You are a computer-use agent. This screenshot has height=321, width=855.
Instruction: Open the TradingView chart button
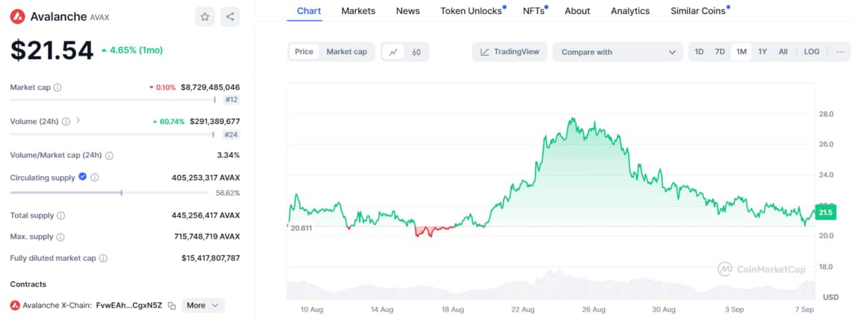pyautogui.click(x=510, y=52)
